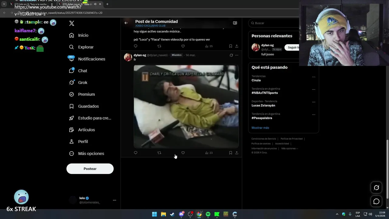Go back with the post header arrow

(x=126, y=23)
